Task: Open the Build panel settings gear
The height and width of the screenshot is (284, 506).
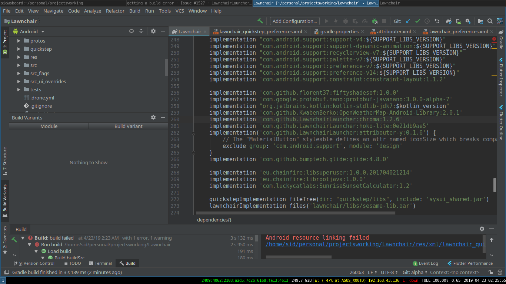Action: [482, 229]
